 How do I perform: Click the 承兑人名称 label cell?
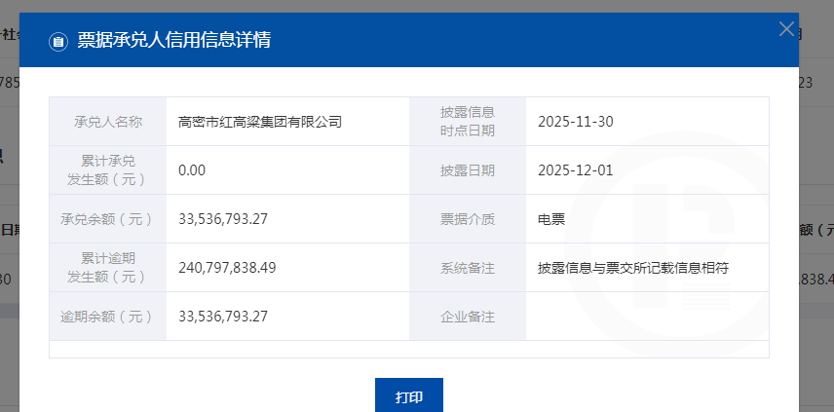click(x=108, y=122)
